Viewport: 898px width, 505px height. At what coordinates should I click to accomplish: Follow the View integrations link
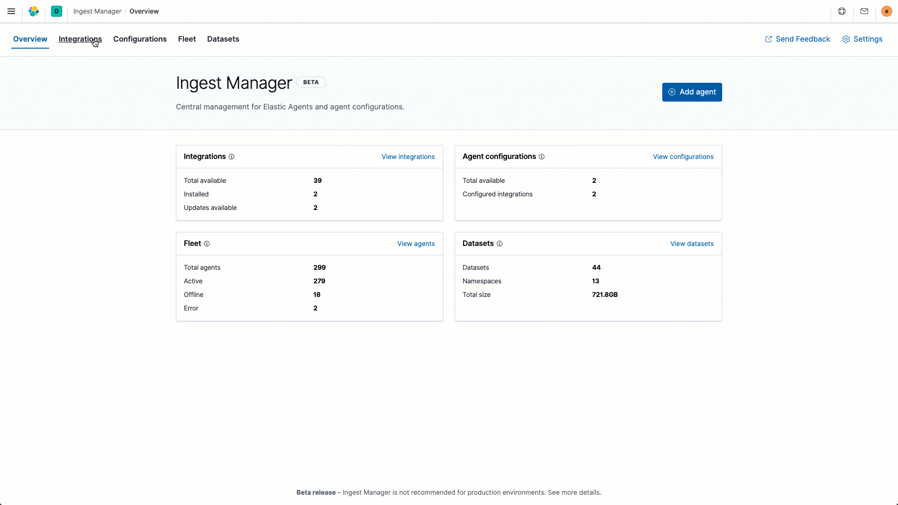click(408, 157)
